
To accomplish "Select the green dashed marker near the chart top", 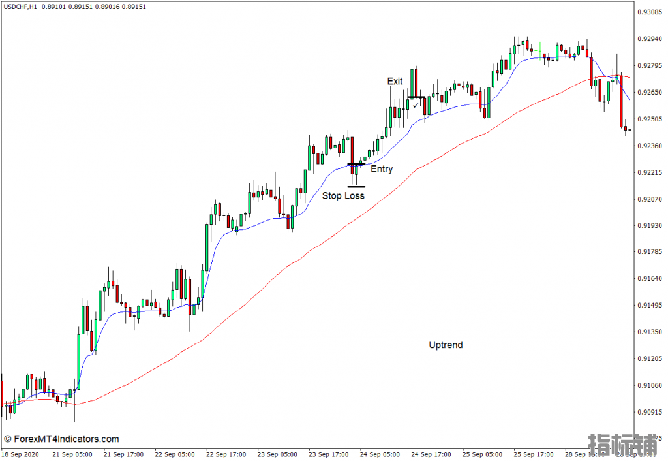I will pyautogui.click(x=540, y=48).
